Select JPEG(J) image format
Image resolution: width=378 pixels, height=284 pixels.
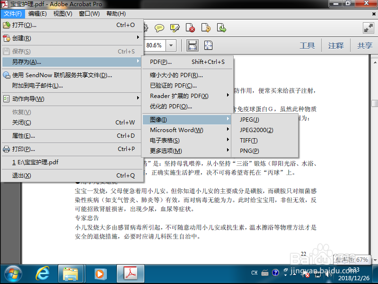click(x=264, y=120)
